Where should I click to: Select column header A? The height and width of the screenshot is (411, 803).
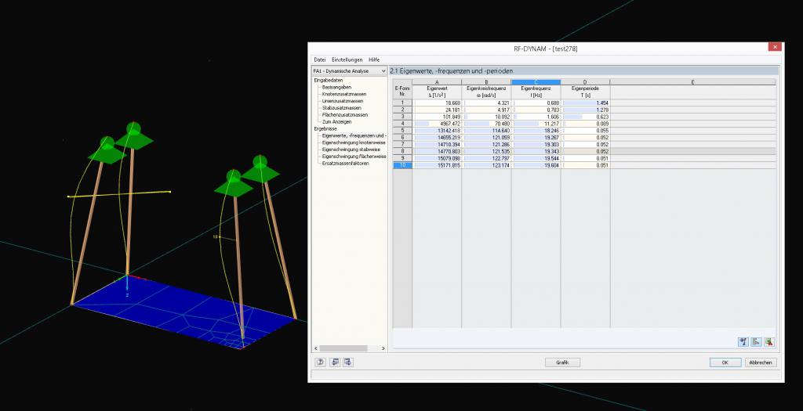coord(437,81)
